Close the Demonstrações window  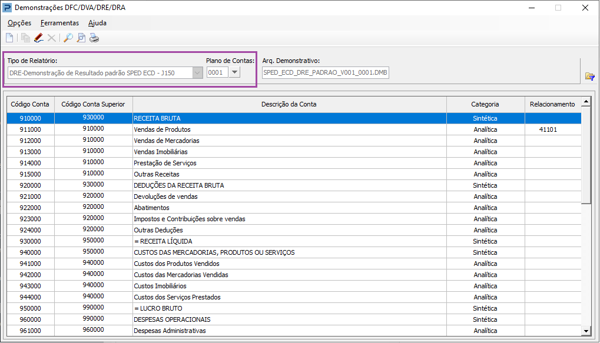[585, 8]
